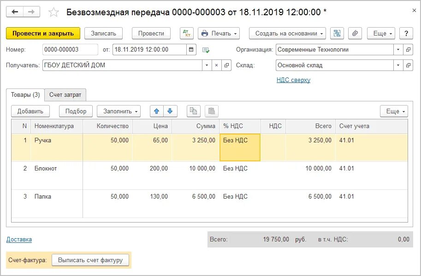Click the Склад field Основной склад
The width and height of the screenshot is (421, 276).
coord(335,65)
